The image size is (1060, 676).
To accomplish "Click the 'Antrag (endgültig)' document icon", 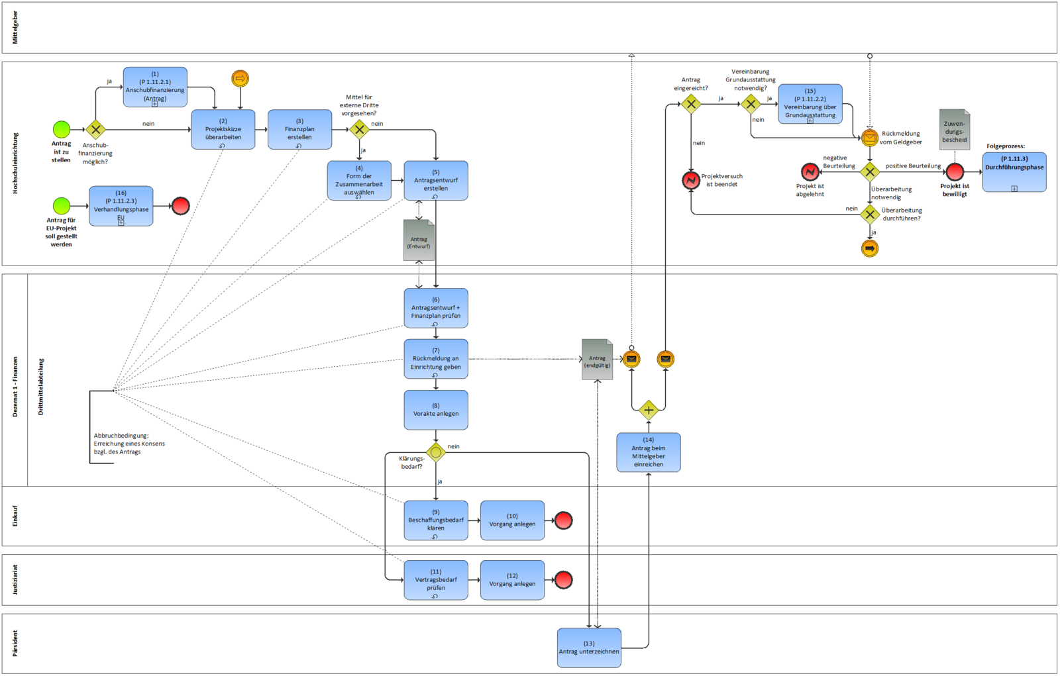I will point(597,360).
